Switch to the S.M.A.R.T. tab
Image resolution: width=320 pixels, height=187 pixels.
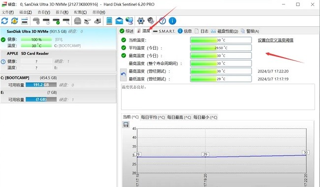click(x=164, y=31)
